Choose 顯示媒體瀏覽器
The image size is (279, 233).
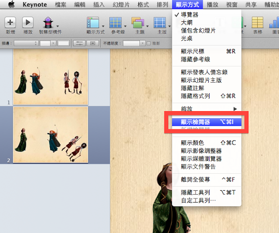coord(207,159)
